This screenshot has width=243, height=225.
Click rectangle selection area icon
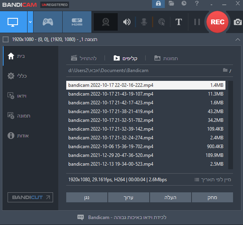click(x=6, y=39)
